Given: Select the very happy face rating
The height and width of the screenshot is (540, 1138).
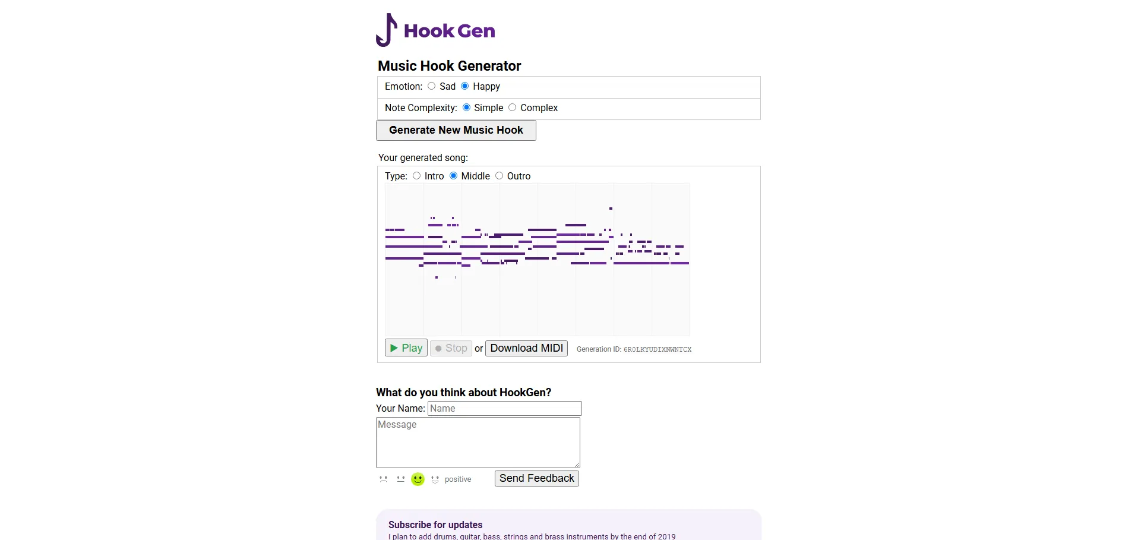Looking at the screenshot, I should tap(435, 479).
